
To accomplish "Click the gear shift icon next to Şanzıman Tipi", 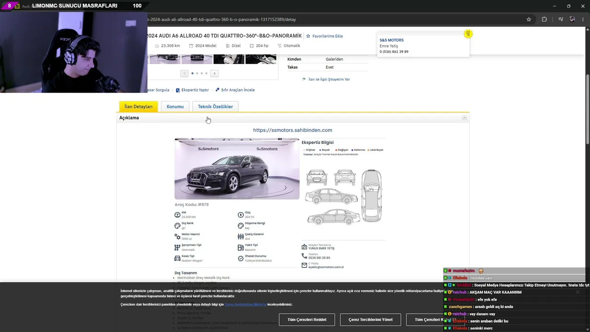I will [177, 248].
